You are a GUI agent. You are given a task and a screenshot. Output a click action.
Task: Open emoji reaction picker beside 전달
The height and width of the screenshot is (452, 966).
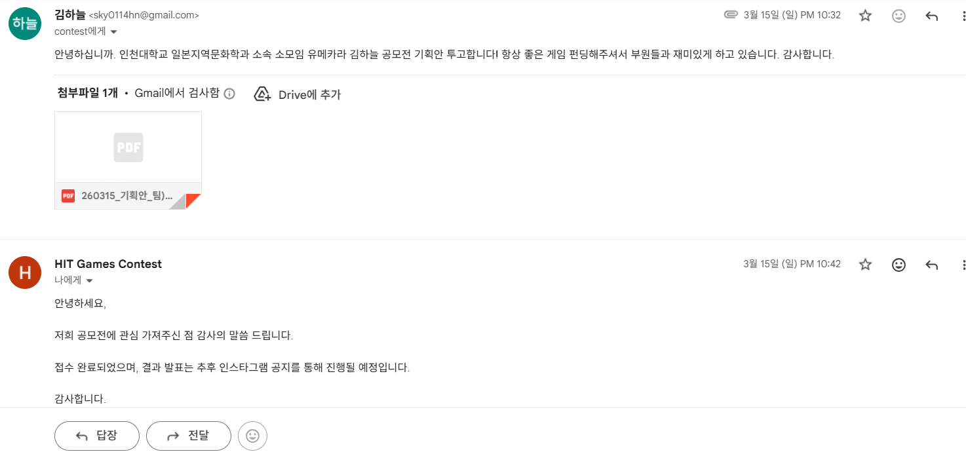pyautogui.click(x=252, y=436)
